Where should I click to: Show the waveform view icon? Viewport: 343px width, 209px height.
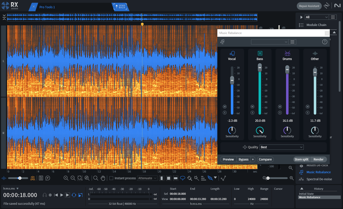(4, 178)
